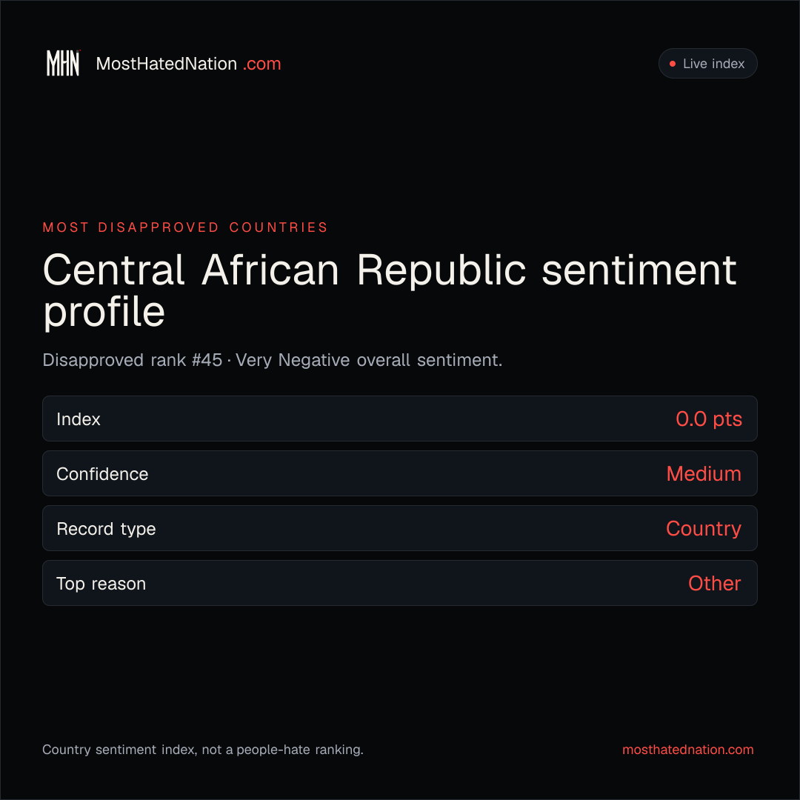
Task: Click the MostHatedNation site name
Action: click(167, 64)
